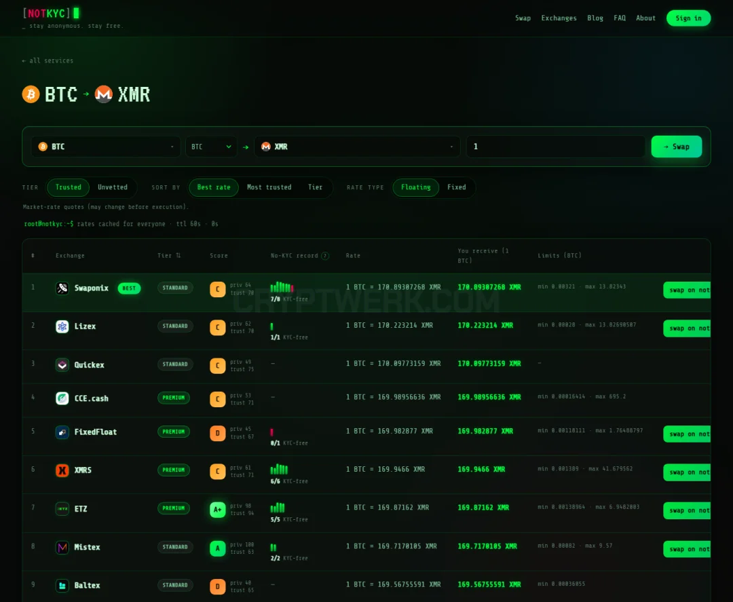Open FAQ in top navigation
Image resolution: width=733 pixels, height=602 pixels.
pos(620,18)
